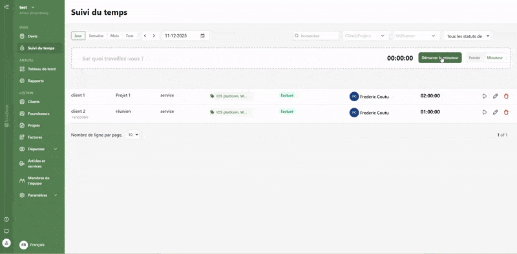Click the Suivi du temps sidebar clock icon
The width and height of the screenshot is (517, 254).
pyautogui.click(x=22, y=48)
